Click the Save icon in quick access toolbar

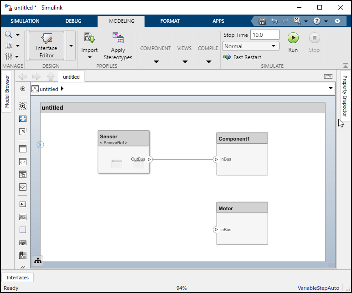(x=262, y=21)
